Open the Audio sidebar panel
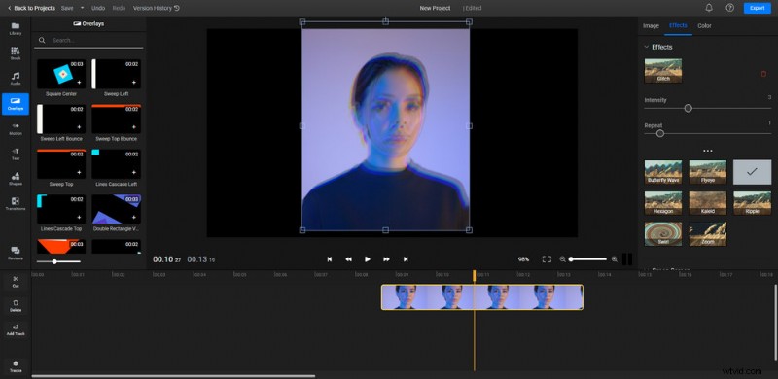The image size is (778, 379). pos(16,79)
